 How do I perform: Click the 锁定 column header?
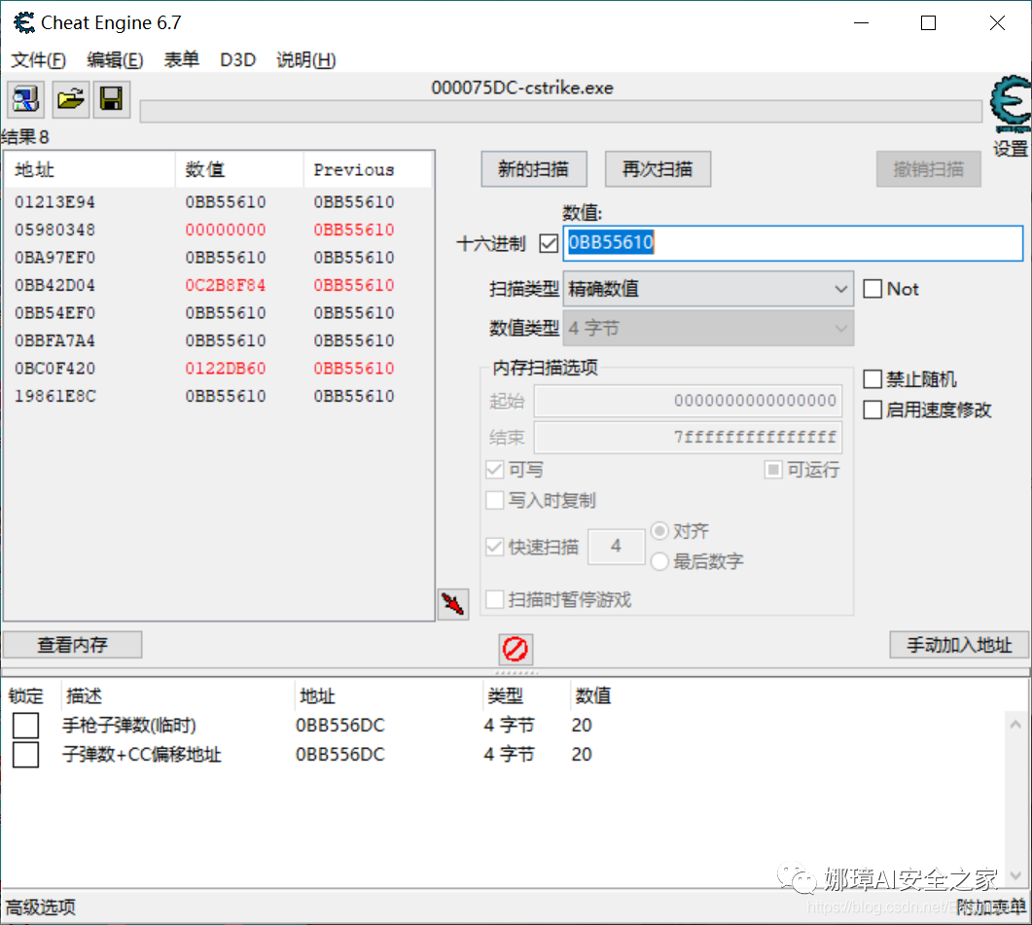tap(25, 695)
